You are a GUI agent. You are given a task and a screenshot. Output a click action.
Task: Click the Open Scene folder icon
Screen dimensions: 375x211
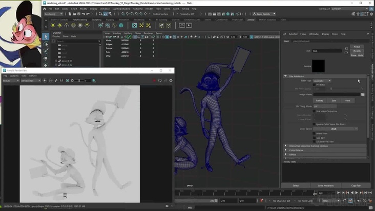pos(74,14)
